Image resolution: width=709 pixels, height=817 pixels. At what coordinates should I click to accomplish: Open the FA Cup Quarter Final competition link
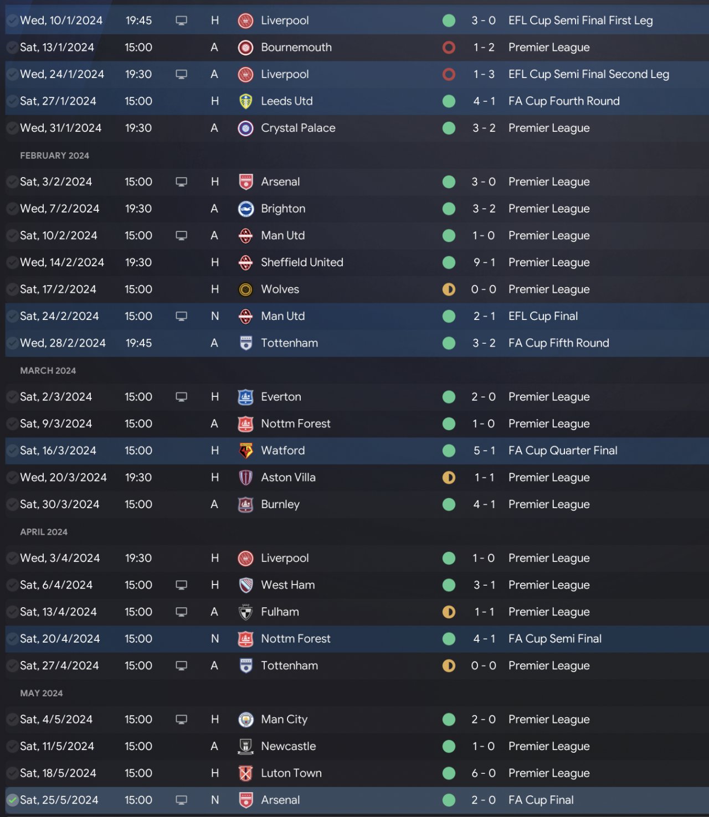(x=562, y=451)
